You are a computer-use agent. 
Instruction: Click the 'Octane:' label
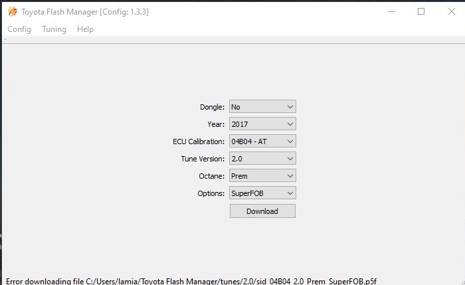pyautogui.click(x=212, y=176)
